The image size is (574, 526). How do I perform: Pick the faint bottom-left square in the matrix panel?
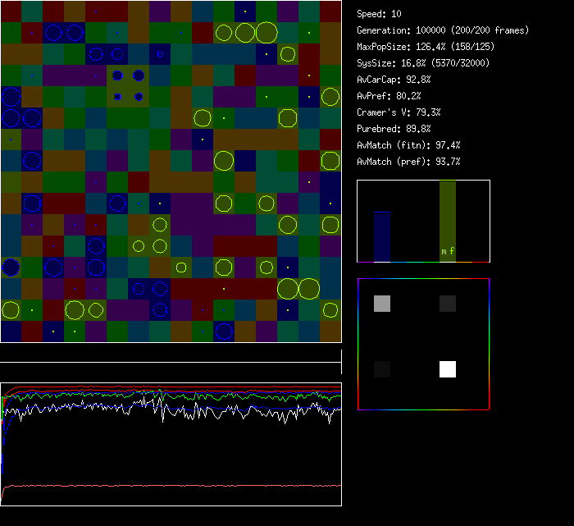click(x=382, y=369)
